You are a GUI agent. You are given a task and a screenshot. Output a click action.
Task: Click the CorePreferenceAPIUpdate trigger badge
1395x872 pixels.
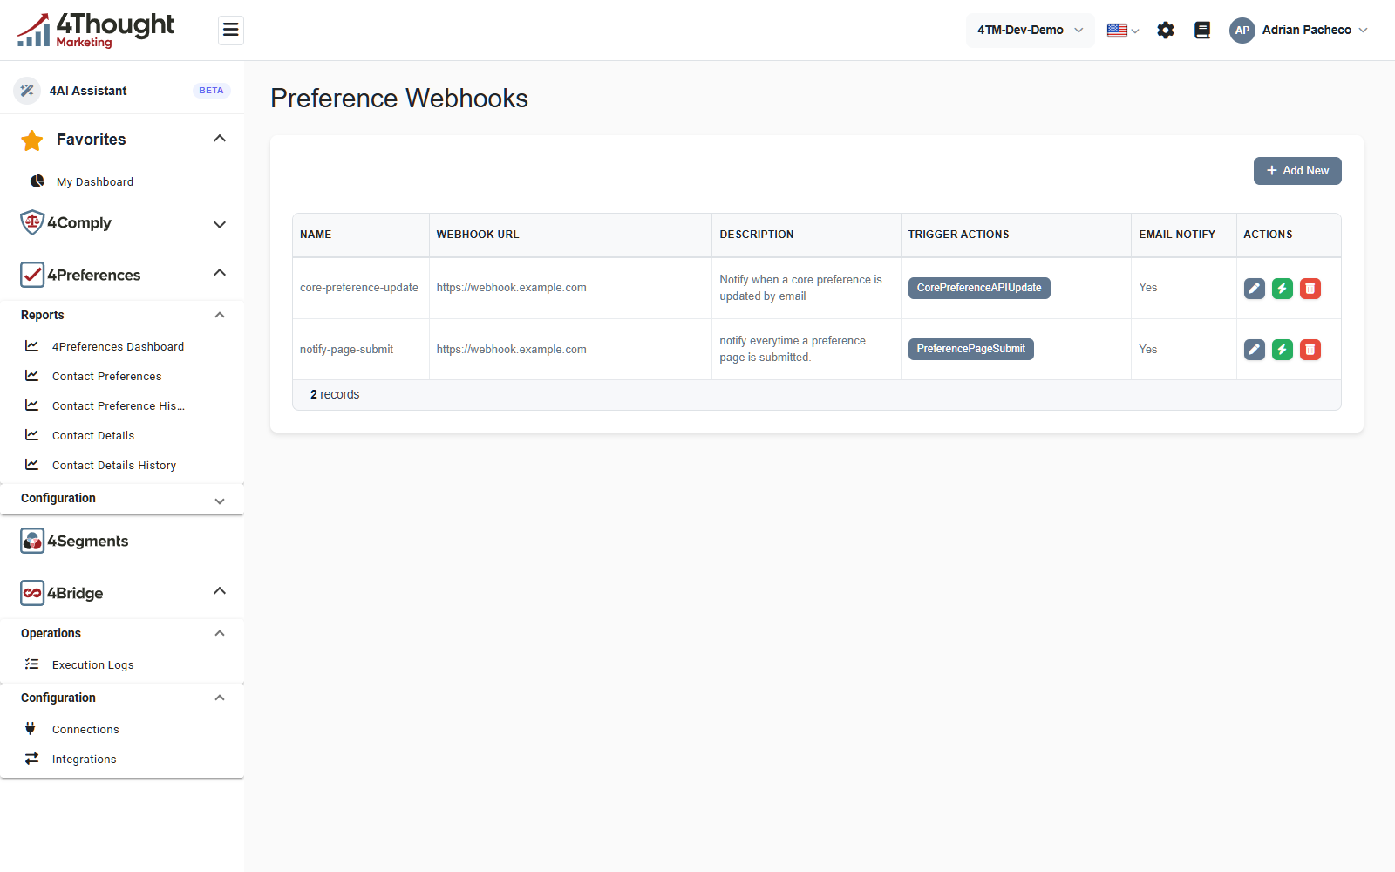tap(979, 288)
